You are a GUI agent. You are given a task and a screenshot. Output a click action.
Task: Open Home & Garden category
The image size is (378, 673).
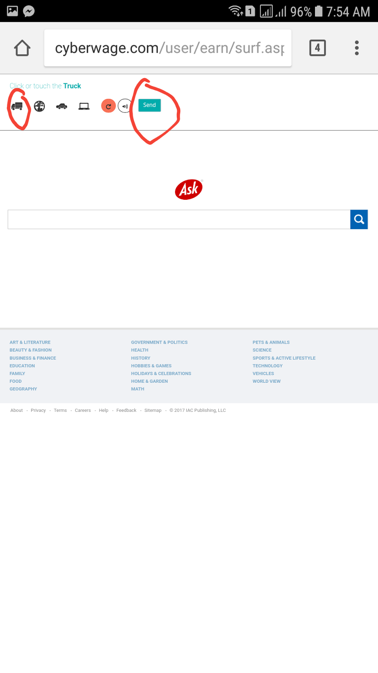(149, 381)
